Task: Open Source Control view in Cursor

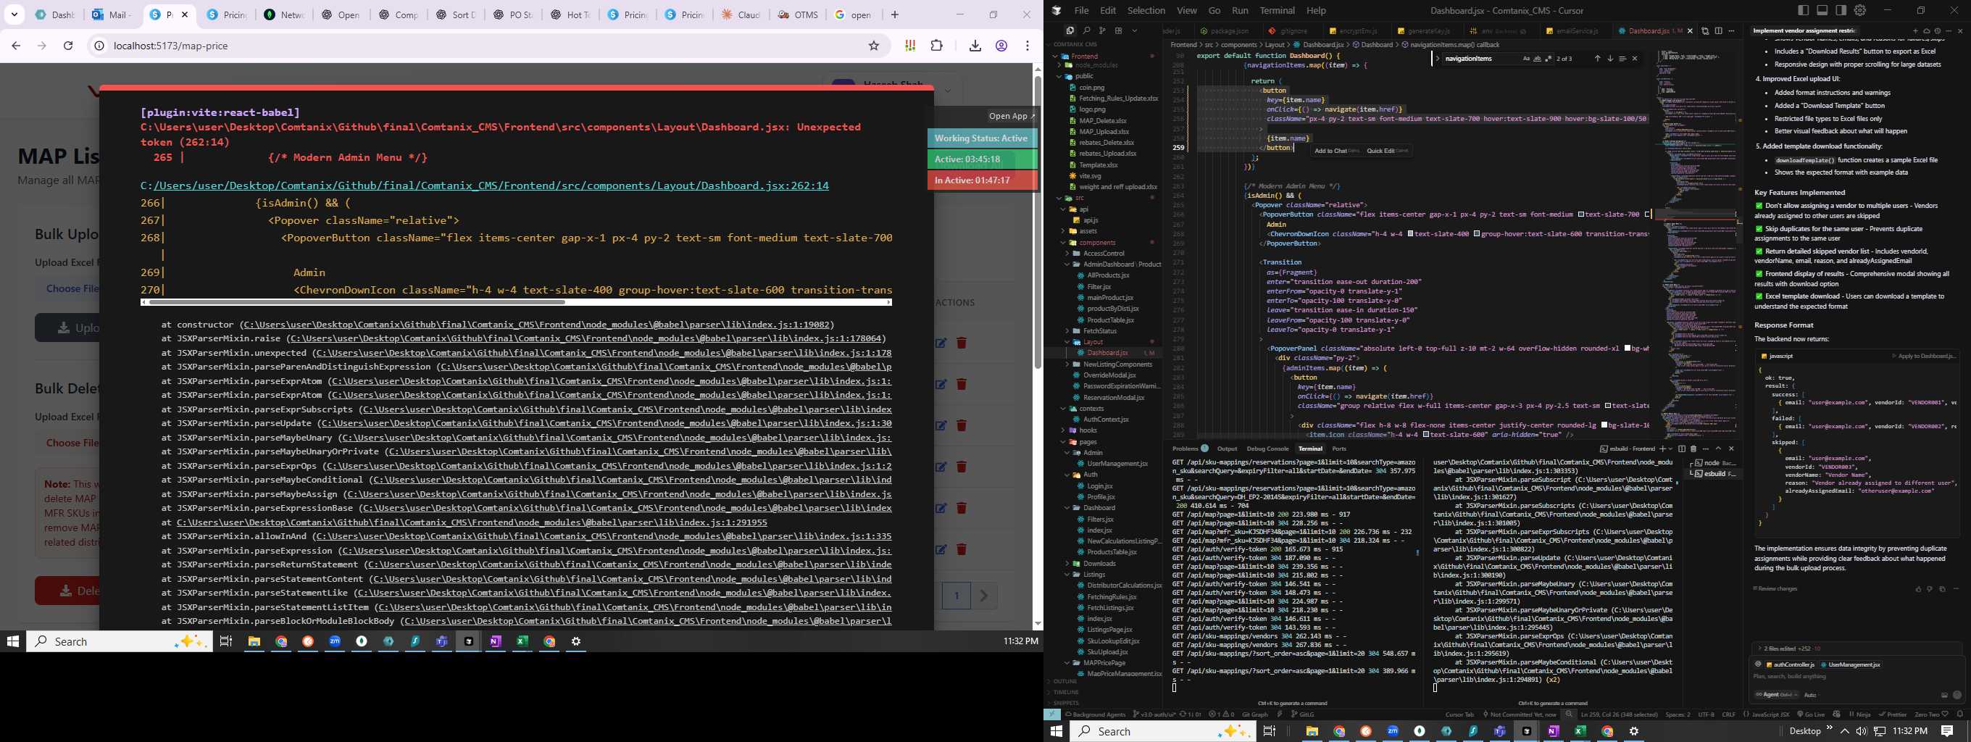Action: pos(1103,30)
